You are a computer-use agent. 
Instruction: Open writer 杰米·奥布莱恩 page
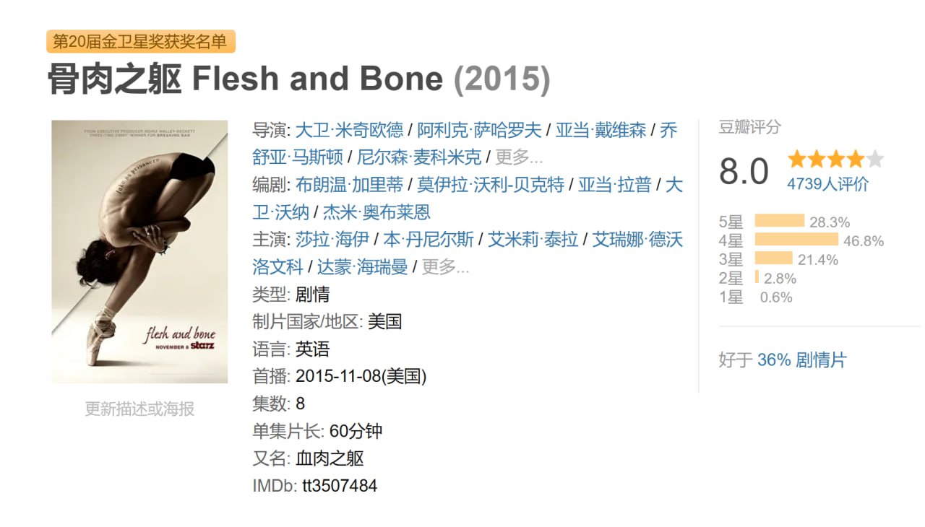click(x=377, y=212)
